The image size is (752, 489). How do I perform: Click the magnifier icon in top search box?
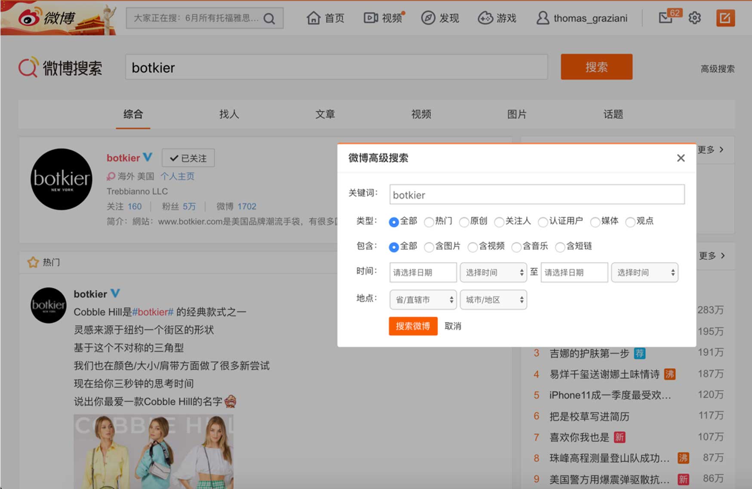(269, 19)
